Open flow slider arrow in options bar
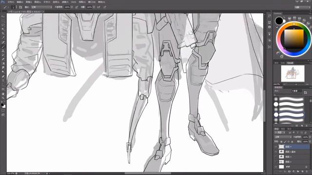Screen dimensions: 312x175 94,7
